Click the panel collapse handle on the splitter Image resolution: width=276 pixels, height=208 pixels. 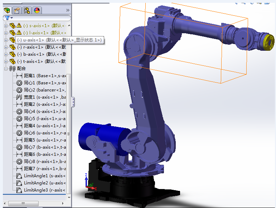[x=73, y=102]
